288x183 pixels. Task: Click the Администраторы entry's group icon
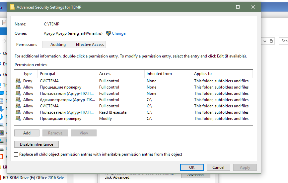click(18, 100)
